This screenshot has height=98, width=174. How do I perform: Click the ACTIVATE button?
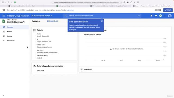click(168, 10)
